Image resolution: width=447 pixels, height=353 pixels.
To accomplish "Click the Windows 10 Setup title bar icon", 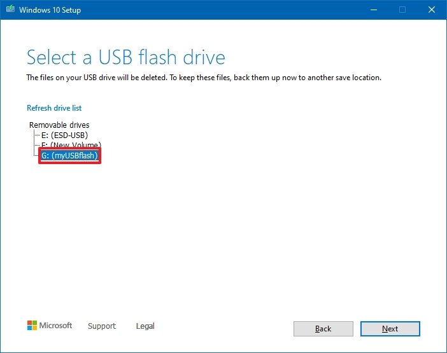I will 11,10.
